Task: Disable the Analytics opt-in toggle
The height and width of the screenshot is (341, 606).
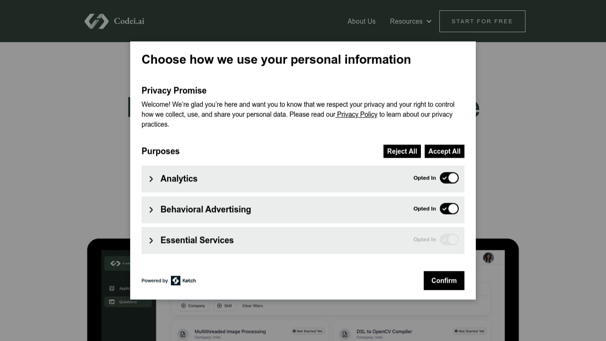Action: 449,178
